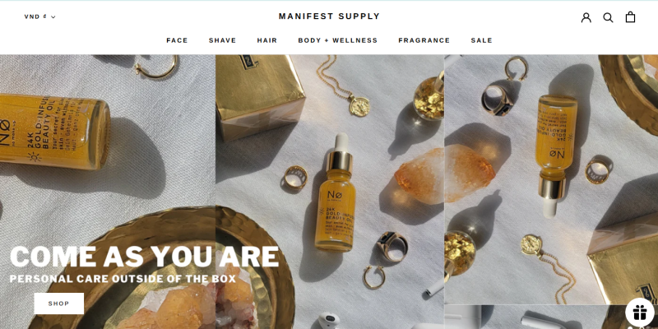Open the Face menu
Screen dimensions: 658x329
pyautogui.click(x=177, y=40)
